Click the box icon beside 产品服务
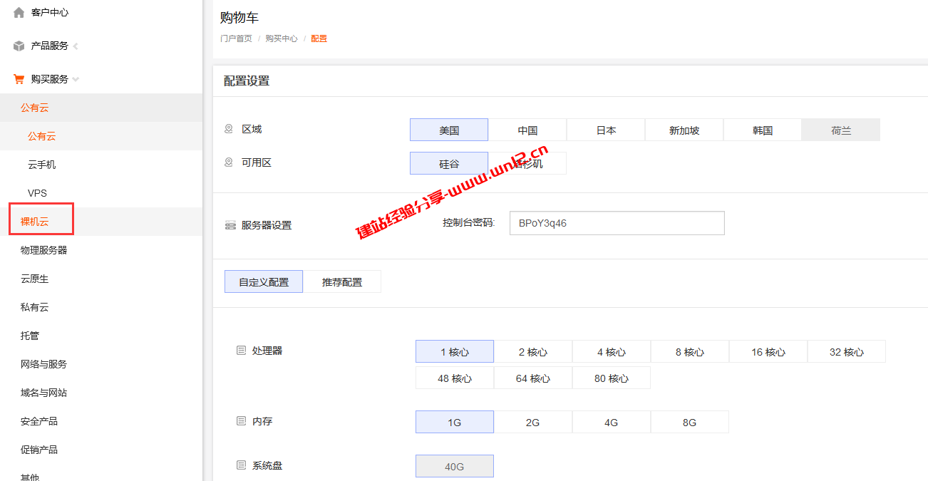This screenshot has height=481, width=928. tap(17, 45)
